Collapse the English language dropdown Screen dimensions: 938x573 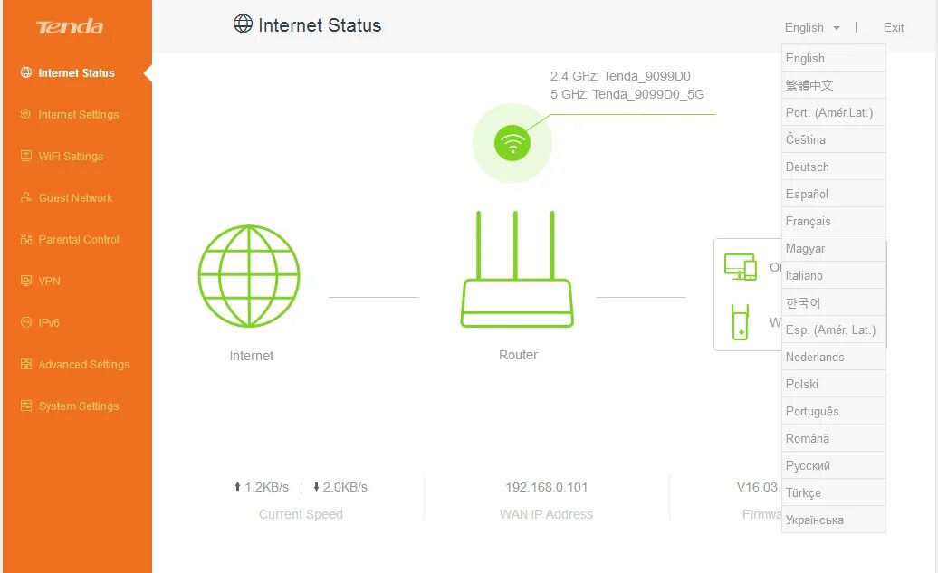point(812,28)
